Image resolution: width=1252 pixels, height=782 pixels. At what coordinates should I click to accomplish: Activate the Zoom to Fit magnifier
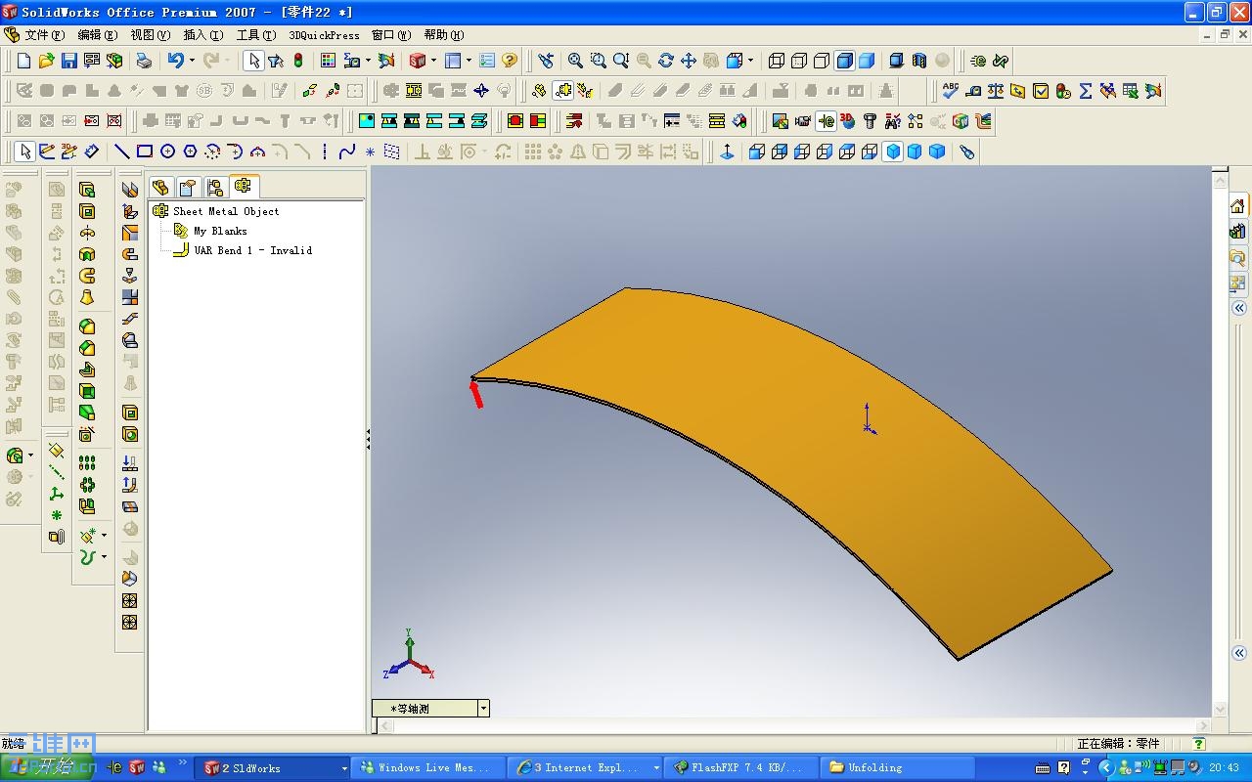click(575, 61)
